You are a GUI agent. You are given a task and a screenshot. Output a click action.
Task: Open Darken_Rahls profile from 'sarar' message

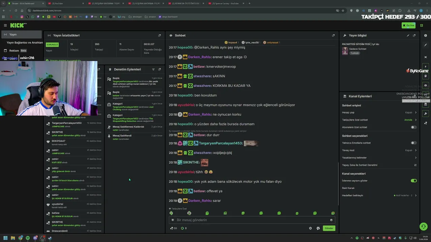tap(200, 201)
